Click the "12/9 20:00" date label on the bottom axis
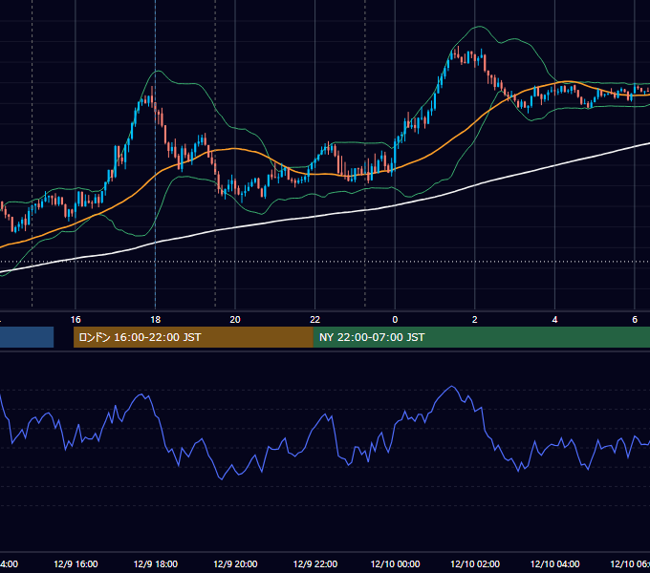Image resolution: width=650 pixels, height=573 pixels. 235,564
